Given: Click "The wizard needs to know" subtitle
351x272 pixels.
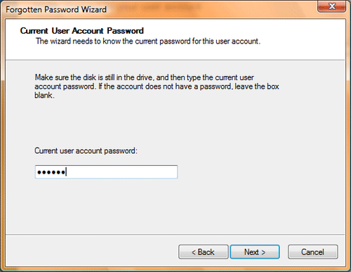Looking at the screenshot, I should 148,41.
